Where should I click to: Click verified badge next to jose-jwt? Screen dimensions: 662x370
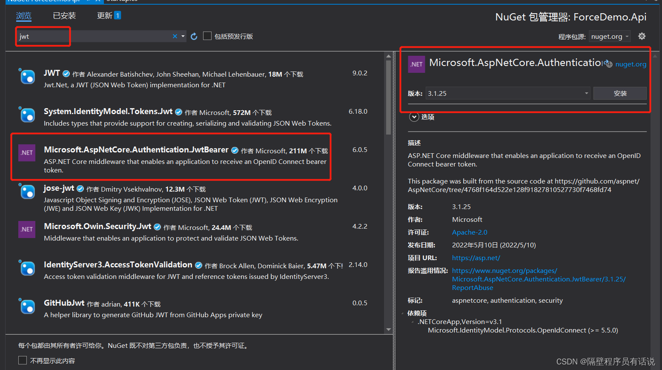click(x=80, y=189)
